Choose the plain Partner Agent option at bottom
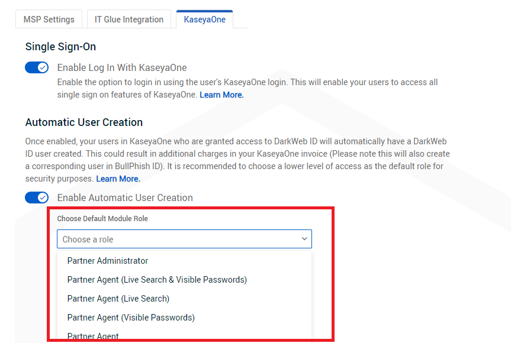 (x=93, y=336)
